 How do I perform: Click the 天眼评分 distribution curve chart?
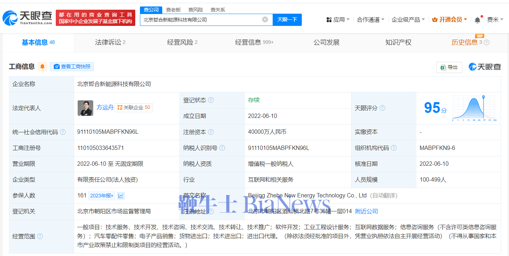point(474,108)
